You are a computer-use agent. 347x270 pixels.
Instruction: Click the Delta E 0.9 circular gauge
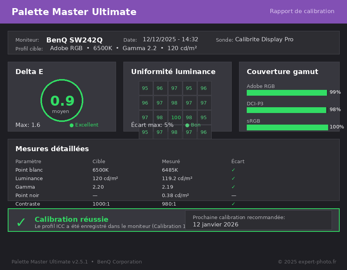[x=62, y=100]
